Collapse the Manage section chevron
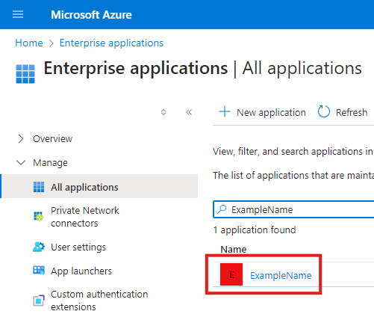 tap(21, 163)
